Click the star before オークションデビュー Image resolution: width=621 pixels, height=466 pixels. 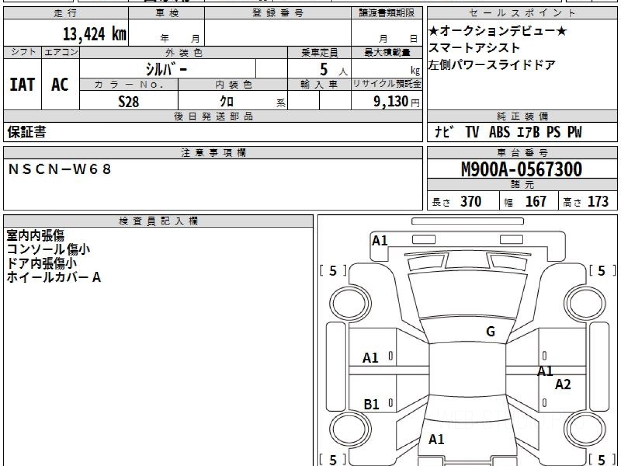(x=434, y=31)
